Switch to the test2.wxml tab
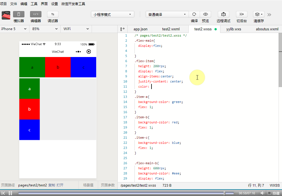Viewport: 282px width, 196px height. pos(171,29)
